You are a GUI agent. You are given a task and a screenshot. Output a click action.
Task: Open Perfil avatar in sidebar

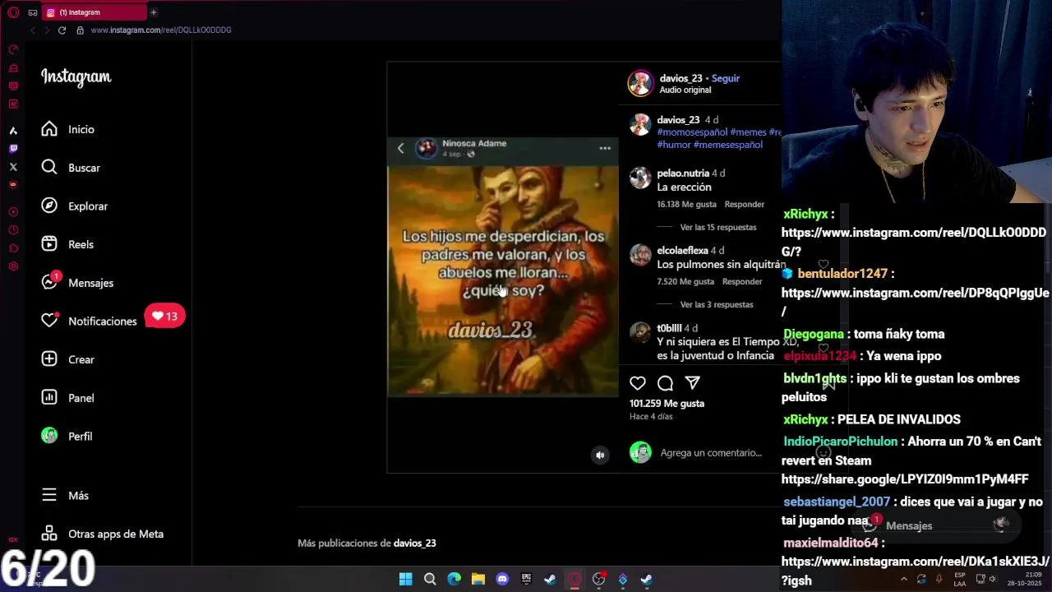pyautogui.click(x=49, y=436)
